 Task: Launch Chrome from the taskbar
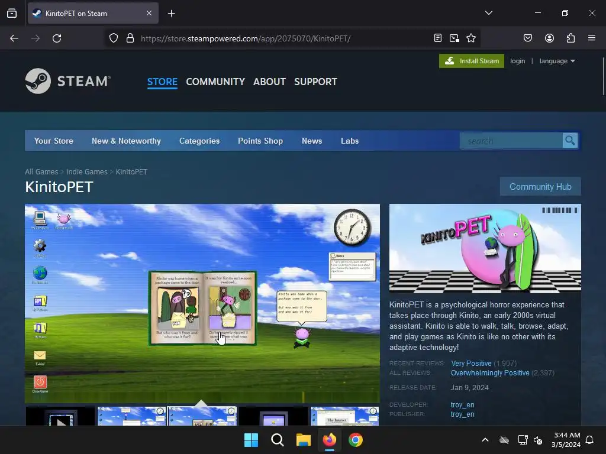356,440
